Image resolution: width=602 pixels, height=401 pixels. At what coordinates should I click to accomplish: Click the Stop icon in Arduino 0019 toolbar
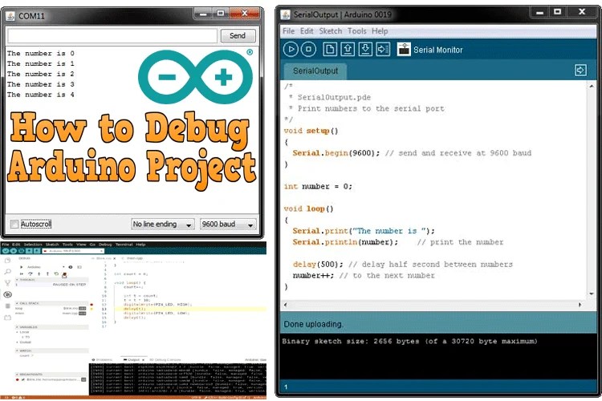click(308, 49)
